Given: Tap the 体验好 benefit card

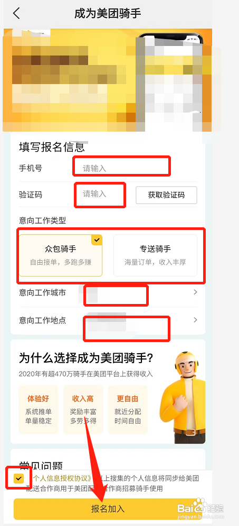Looking at the screenshot, I should tap(39, 409).
